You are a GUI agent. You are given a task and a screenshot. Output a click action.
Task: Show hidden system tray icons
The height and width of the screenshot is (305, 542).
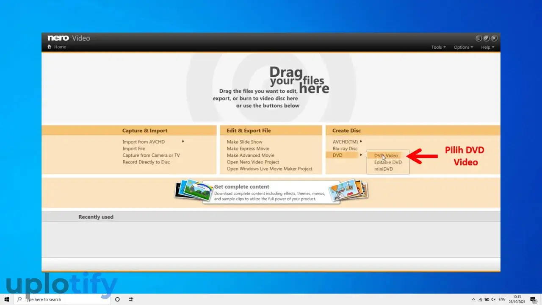473,299
